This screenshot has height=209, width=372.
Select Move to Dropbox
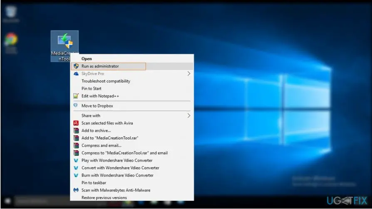(132, 106)
